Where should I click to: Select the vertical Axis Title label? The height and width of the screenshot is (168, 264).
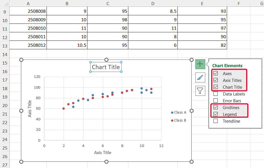pyautogui.click(x=30, y=109)
